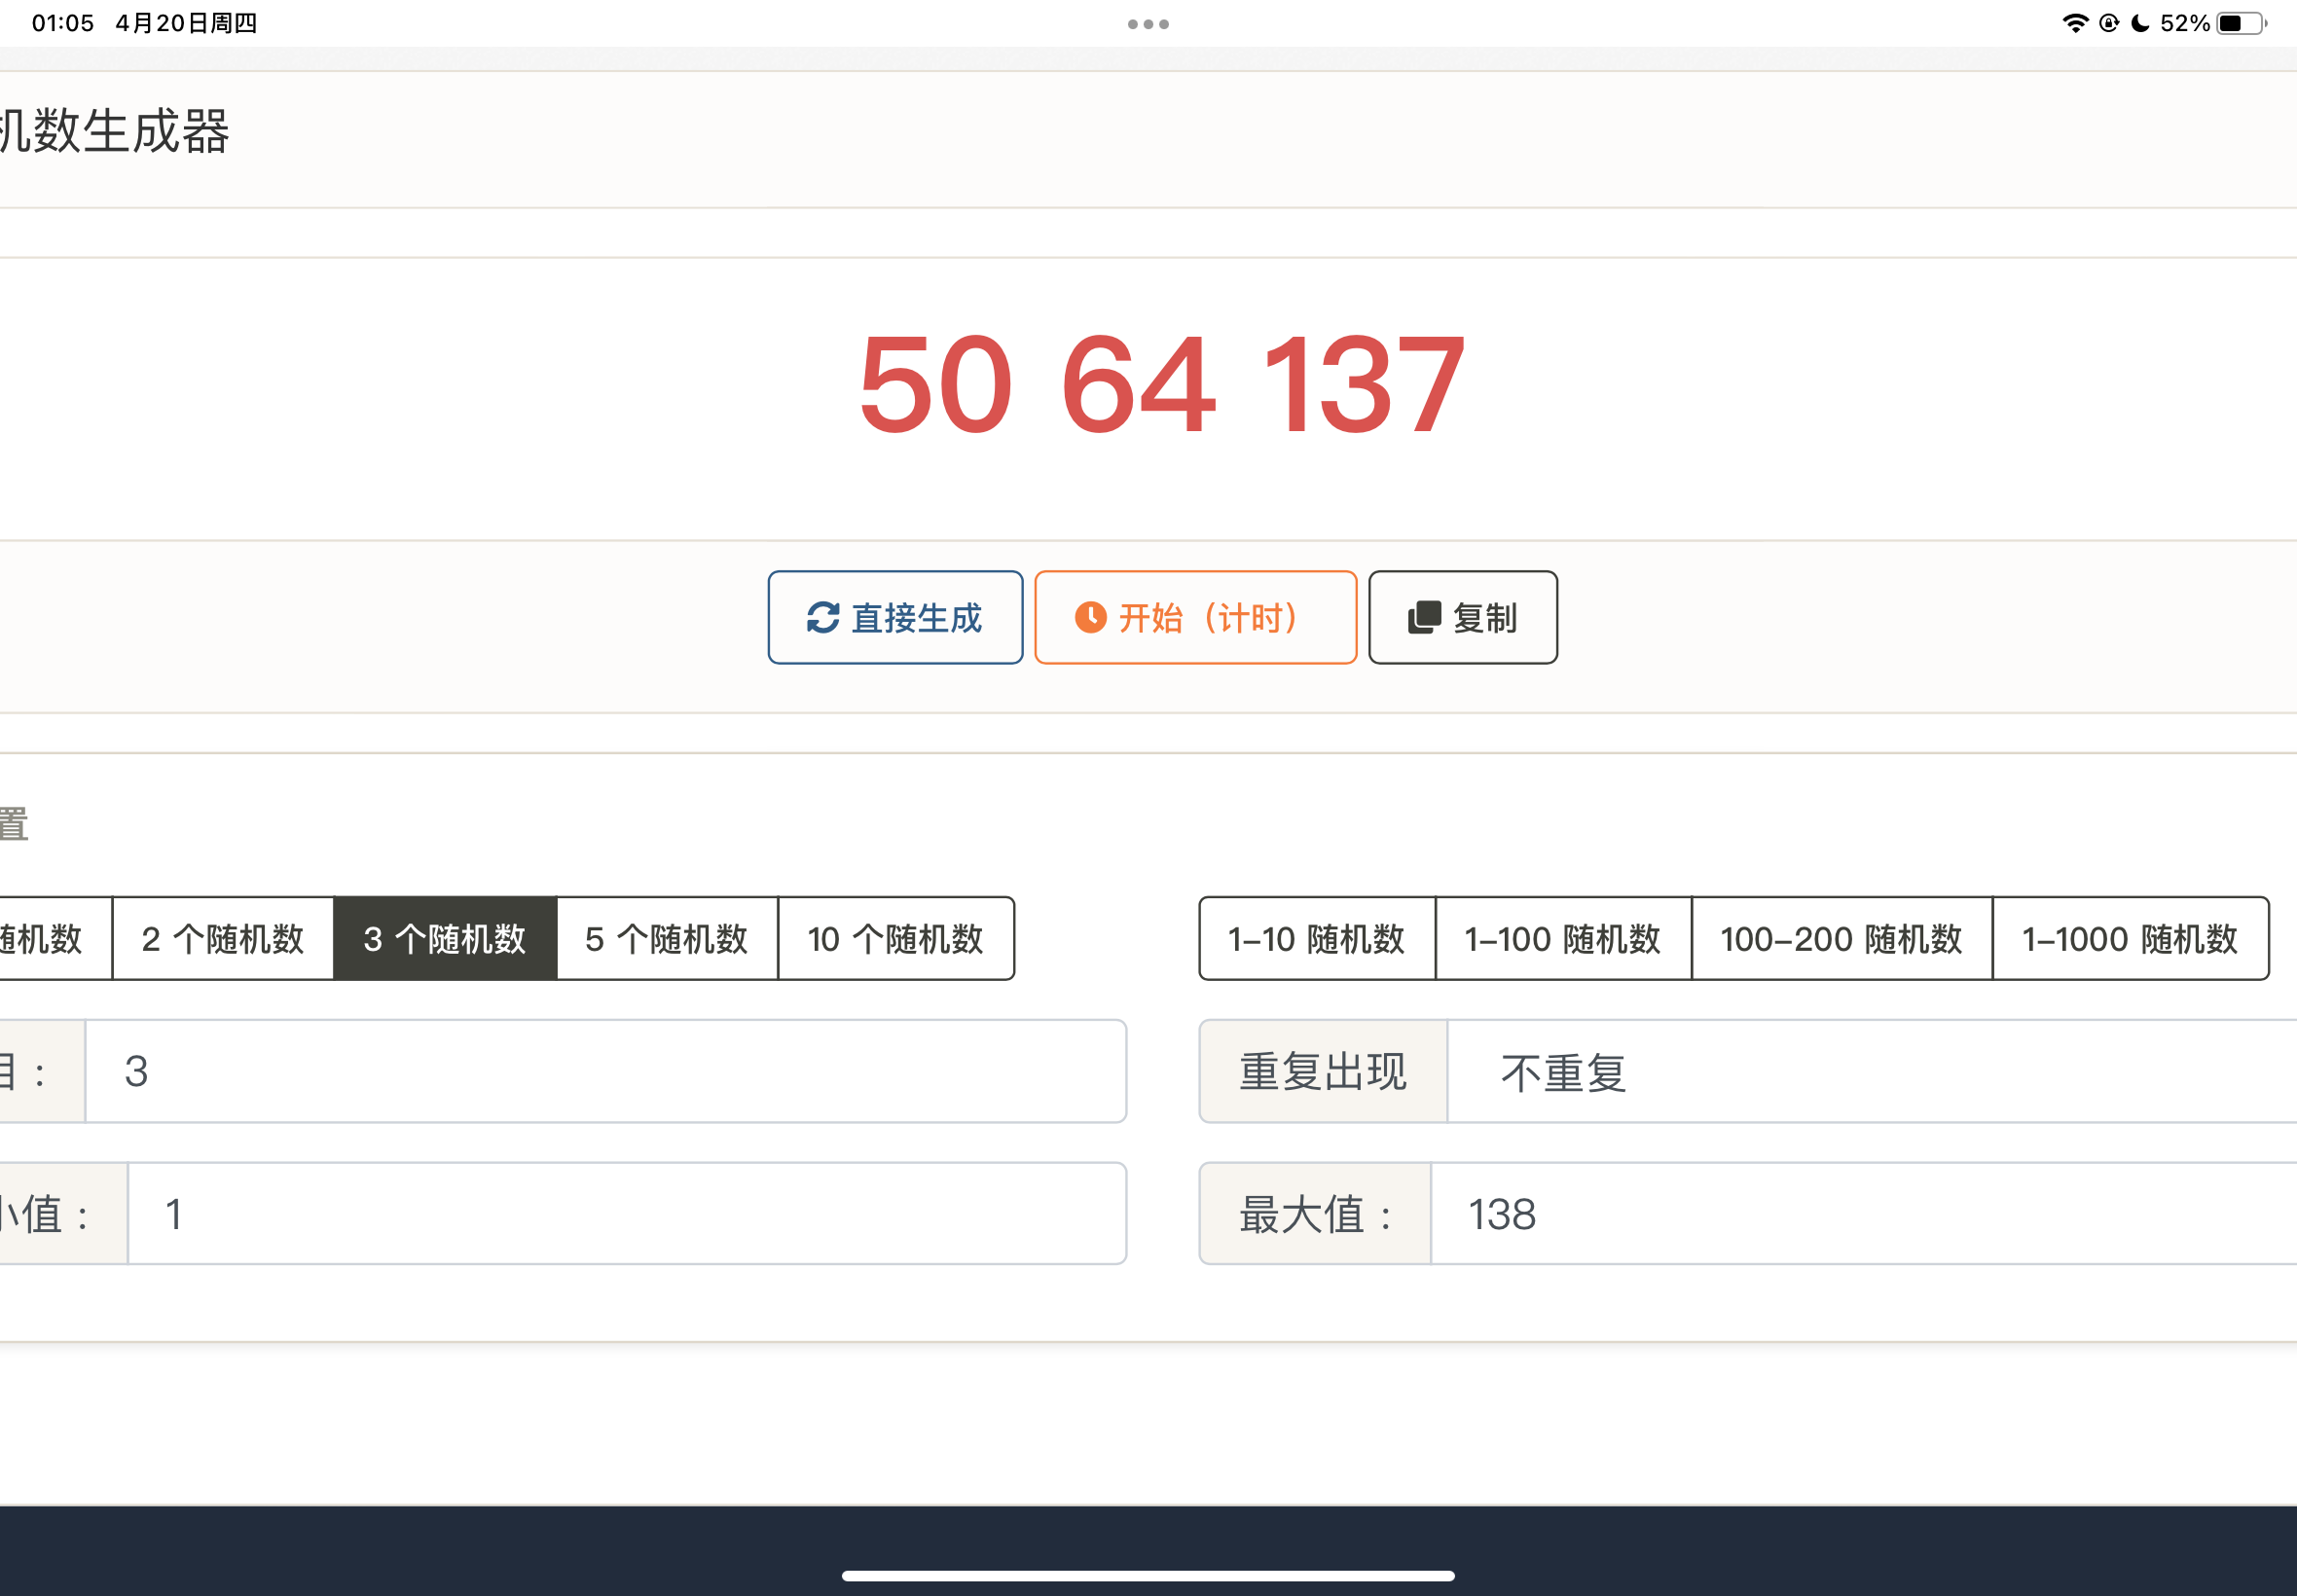Tap the Wi-Fi status icon
The image size is (2297, 1596).
click(x=2076, y=23)
